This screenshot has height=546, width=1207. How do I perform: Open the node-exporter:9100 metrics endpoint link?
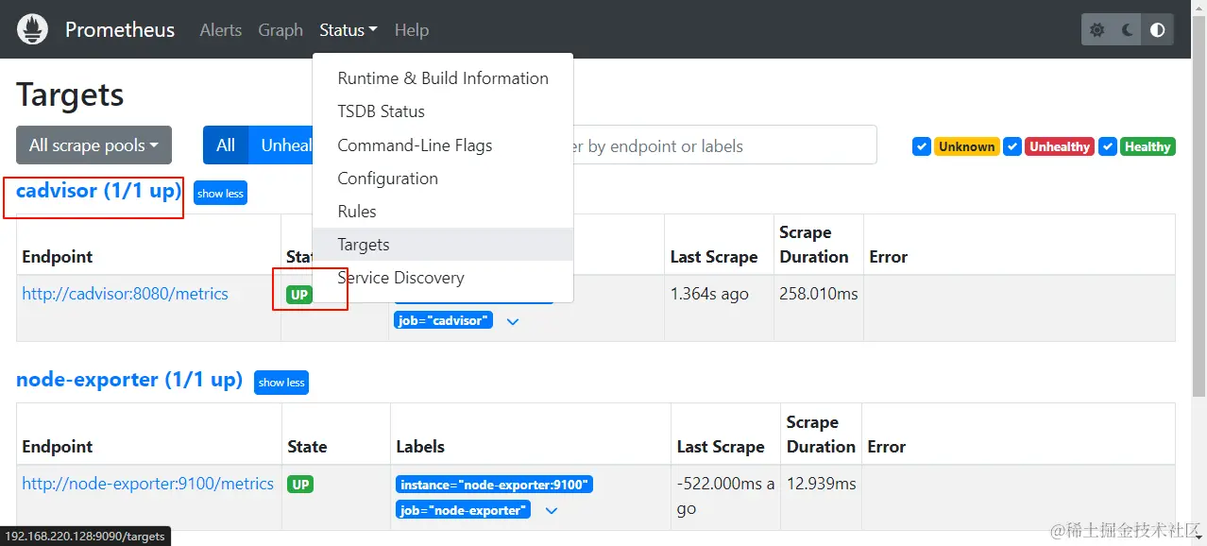(148, 484)
